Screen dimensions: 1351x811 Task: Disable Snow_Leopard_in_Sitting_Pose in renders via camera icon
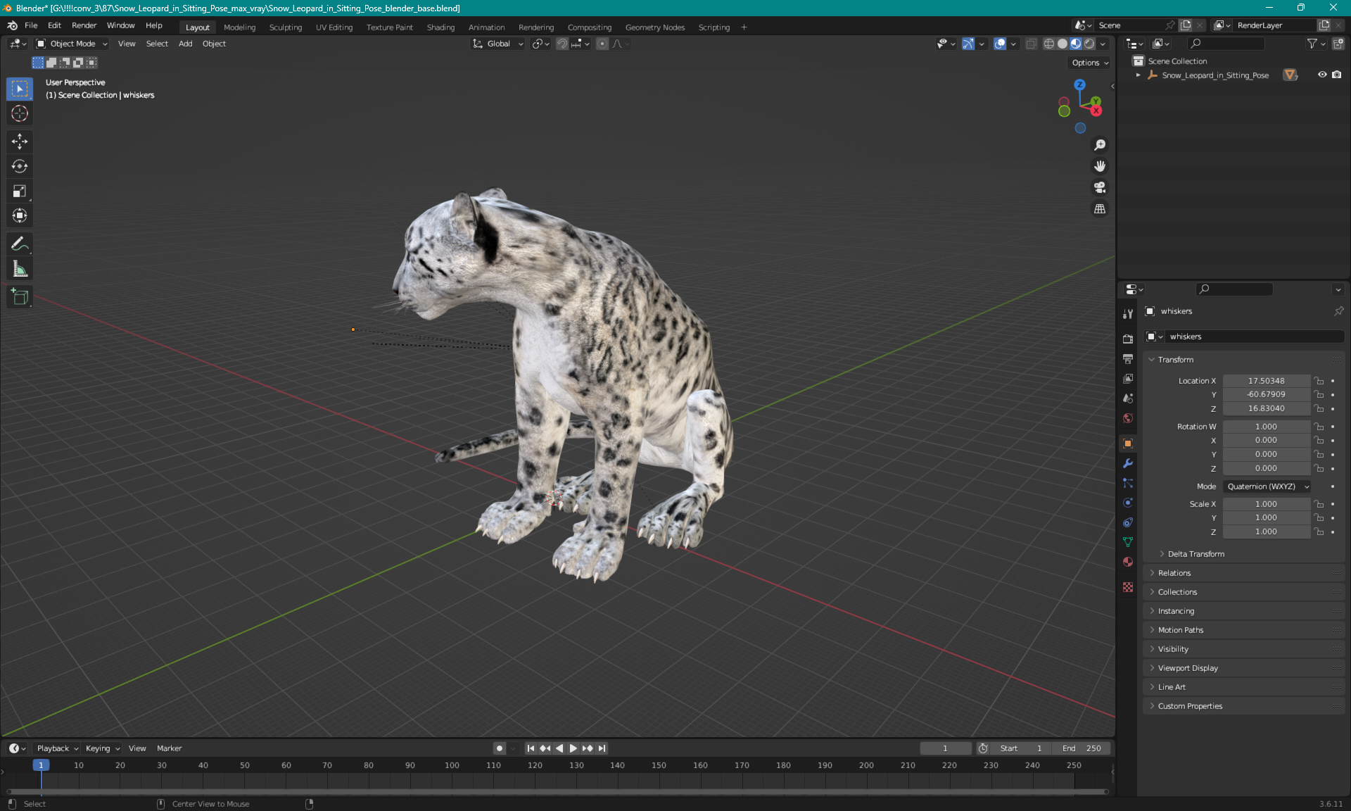pyautogui.click(x=1336, y=75)
